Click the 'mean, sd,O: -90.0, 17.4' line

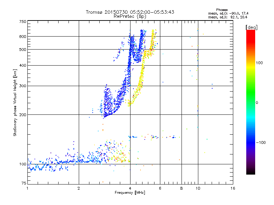228,13
